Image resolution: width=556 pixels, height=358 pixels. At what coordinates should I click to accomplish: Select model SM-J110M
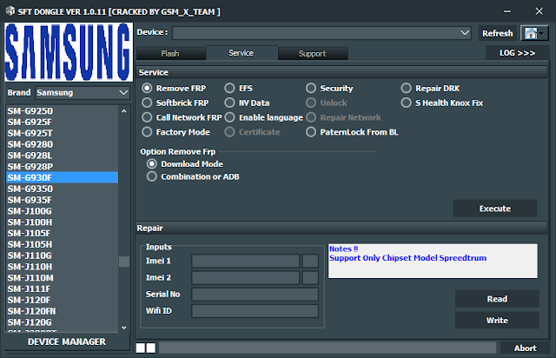tap(62, 278)
